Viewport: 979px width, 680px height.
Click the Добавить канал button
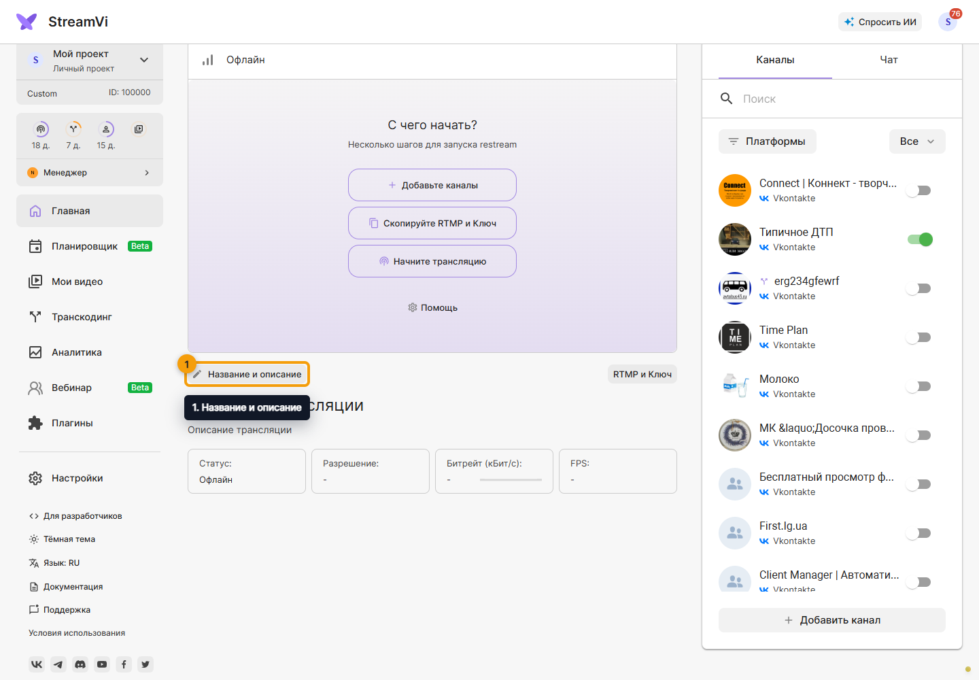click(x=832, y=620)
